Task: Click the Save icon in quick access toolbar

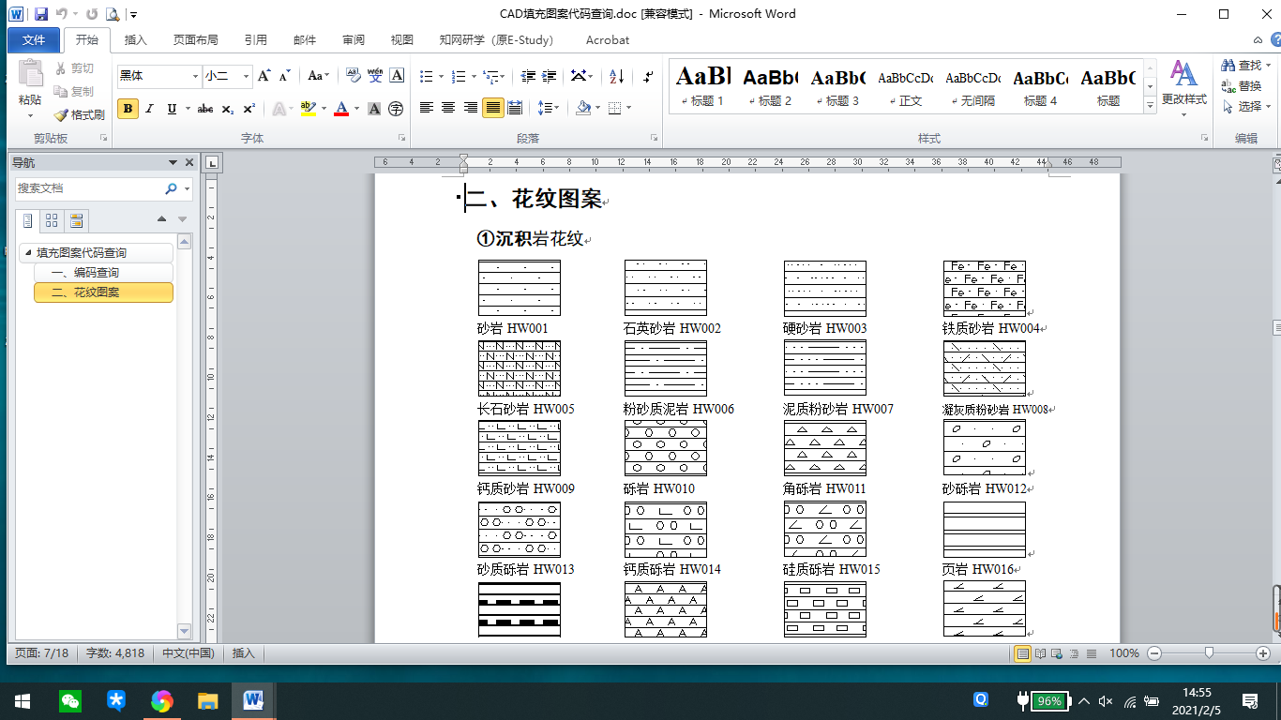Action: tap(39, 14)
